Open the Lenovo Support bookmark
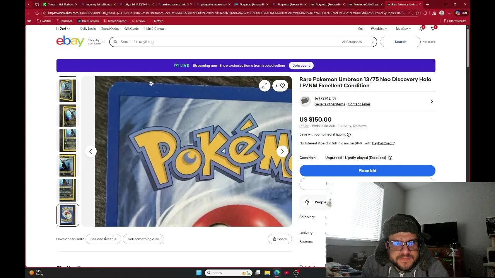The height and width of the screenshot is (278, 495). coord(115,21)
